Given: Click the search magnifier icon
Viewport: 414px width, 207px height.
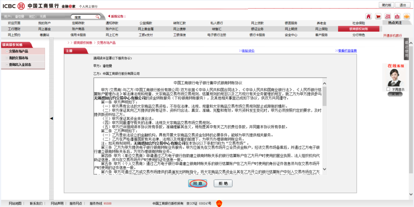Looking at the screenshot, I should coord(97,17).
